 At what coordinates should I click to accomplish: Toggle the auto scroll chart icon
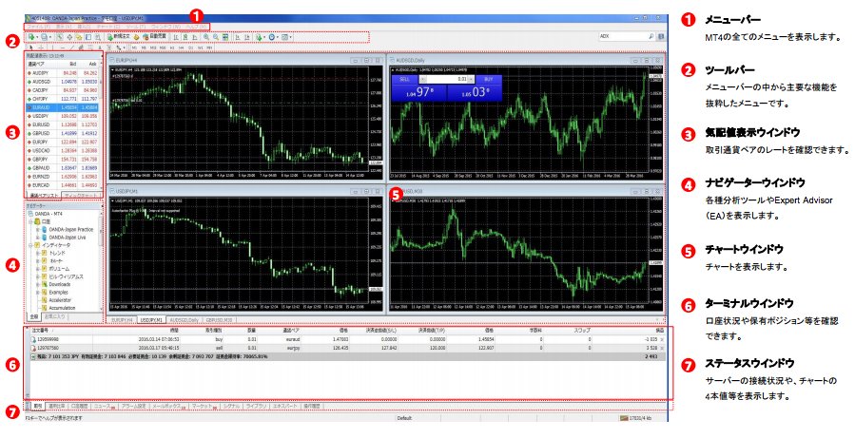coord(237,37)
